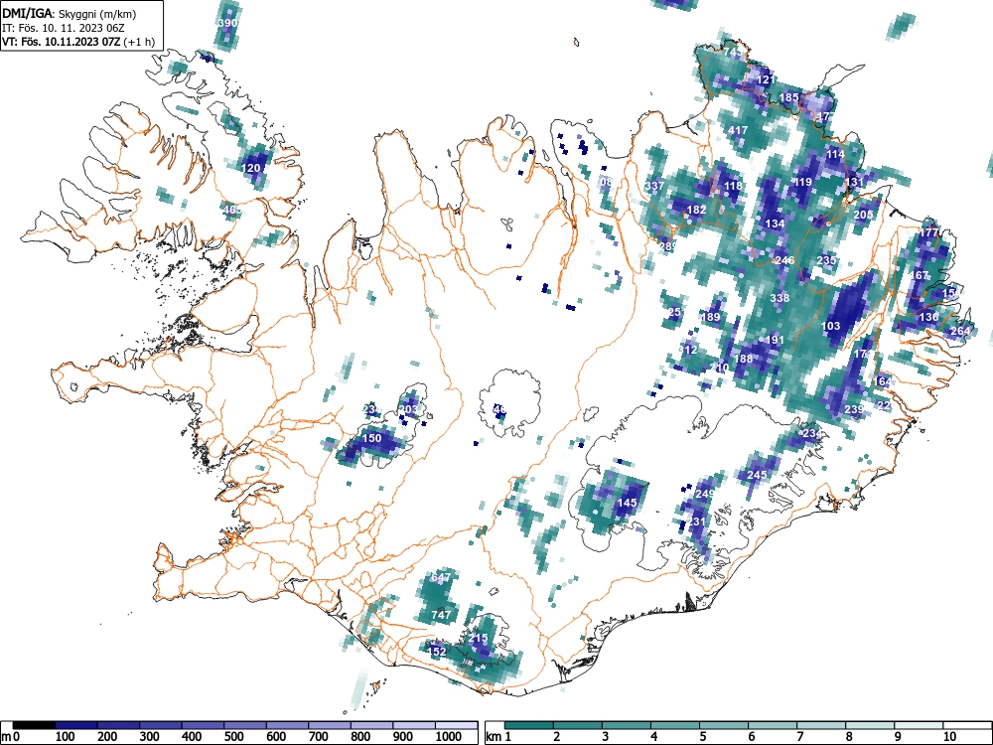
Task: Click the visibility value '747' in the south
Action: (441, 615)
